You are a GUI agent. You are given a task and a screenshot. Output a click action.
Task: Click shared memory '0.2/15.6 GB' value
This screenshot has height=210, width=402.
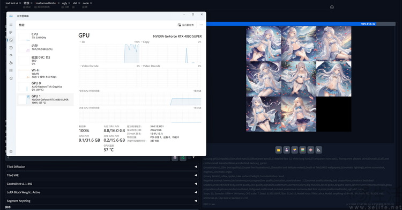(114, 140)
